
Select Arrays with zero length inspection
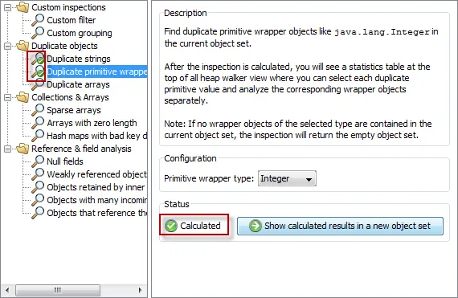[92, 123]
